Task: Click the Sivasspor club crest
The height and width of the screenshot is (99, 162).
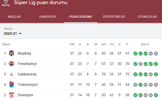Action: click(x=11, y=95)
